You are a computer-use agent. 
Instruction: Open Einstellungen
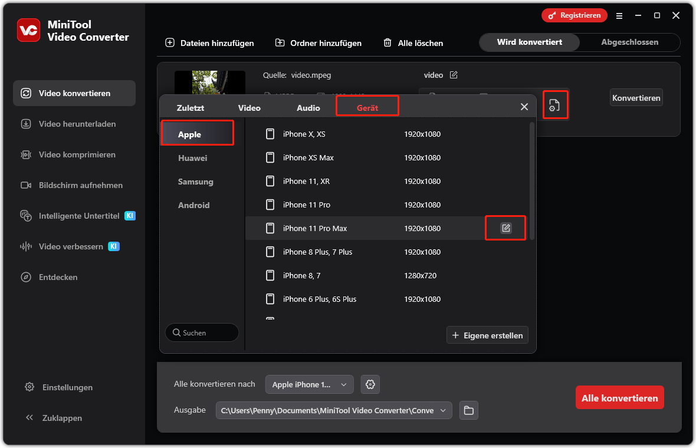(58, 387)
